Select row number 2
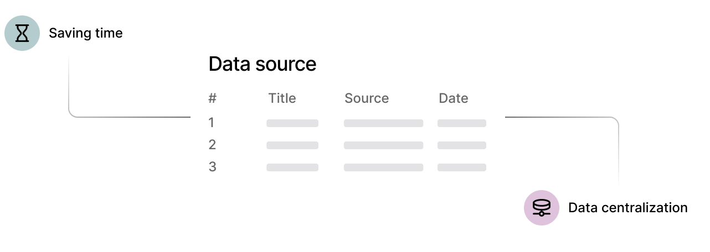This screenshot has width=710, height=252. [x=212, y=145]
